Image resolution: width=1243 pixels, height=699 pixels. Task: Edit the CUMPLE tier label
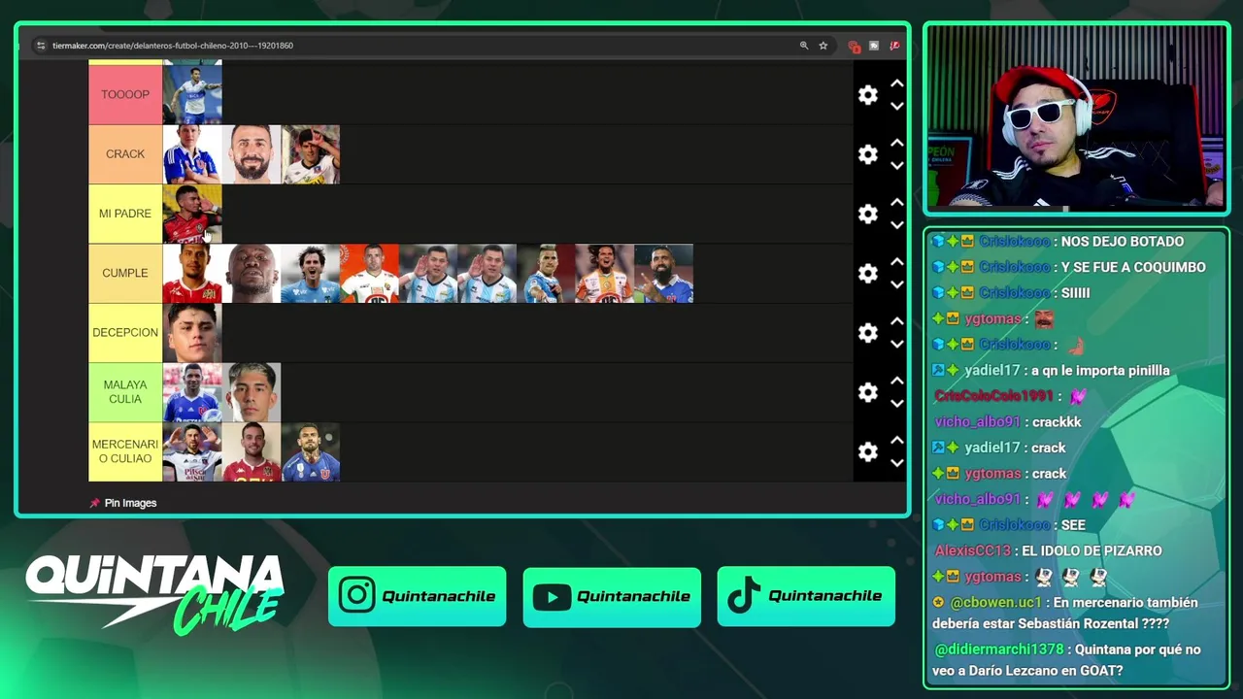coord(125,274)
